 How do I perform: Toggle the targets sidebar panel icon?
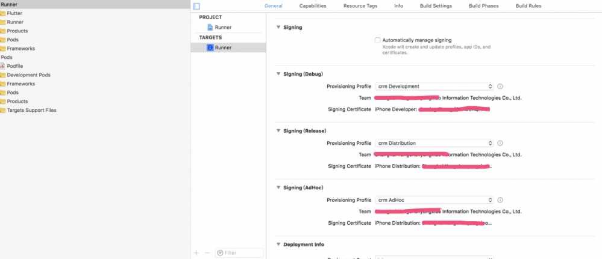pyautogui.click(x=196, y=6)
